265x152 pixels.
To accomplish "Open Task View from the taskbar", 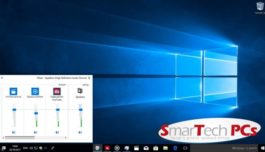I will [x=185, y=148].
